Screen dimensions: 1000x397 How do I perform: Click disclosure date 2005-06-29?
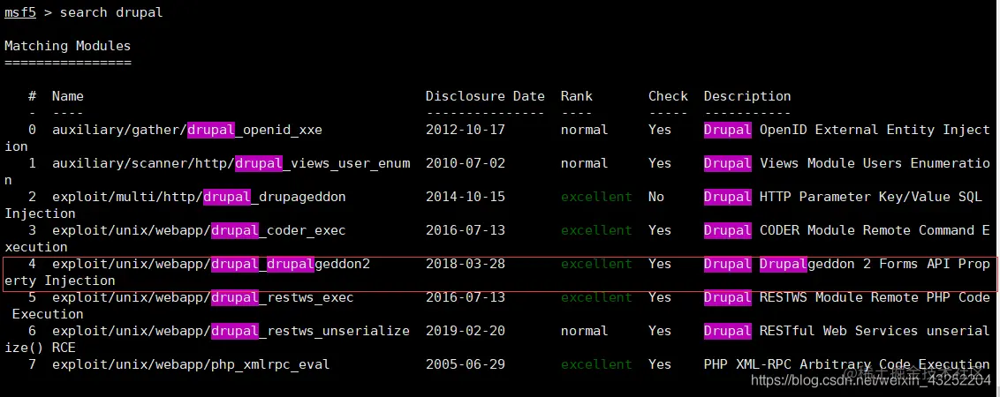[x=466, y=364]
